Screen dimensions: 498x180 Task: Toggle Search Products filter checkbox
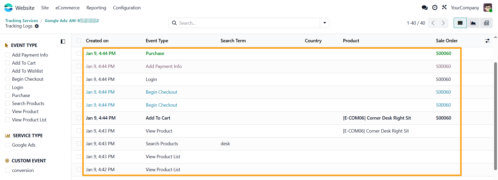(8, 103)
